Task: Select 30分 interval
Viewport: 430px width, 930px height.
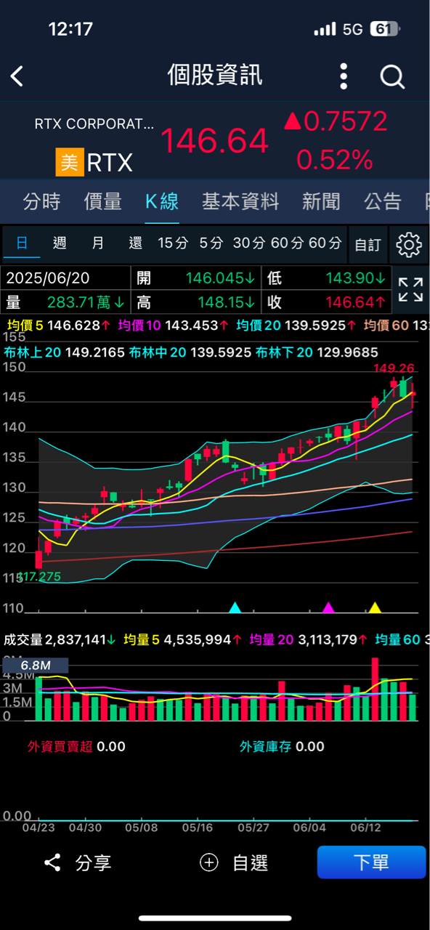Action: point(249,243)
